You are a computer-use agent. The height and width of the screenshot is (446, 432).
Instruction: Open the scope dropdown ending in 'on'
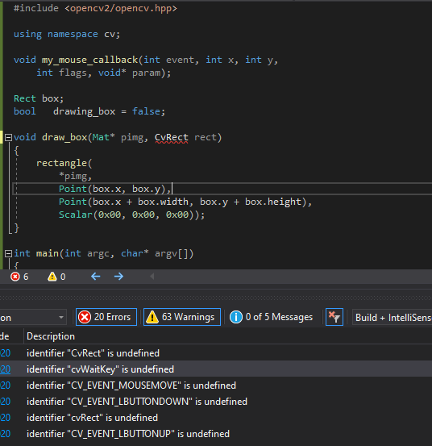33,317
